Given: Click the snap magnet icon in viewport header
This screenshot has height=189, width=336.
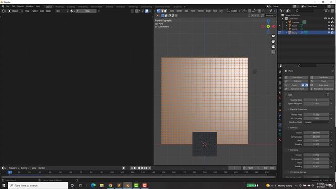Looking at the screenshot, I should [x=250, y=11].
